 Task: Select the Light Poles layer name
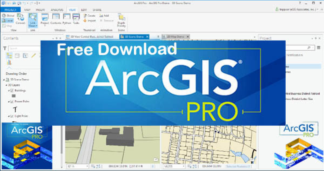[x=21, y=116]
